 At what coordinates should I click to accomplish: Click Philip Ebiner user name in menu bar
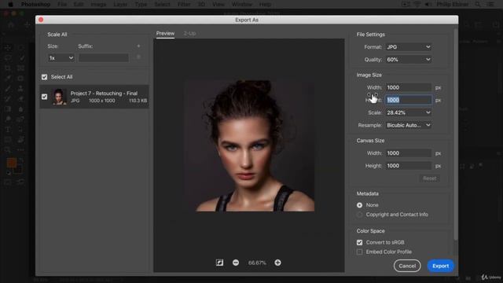453,4
